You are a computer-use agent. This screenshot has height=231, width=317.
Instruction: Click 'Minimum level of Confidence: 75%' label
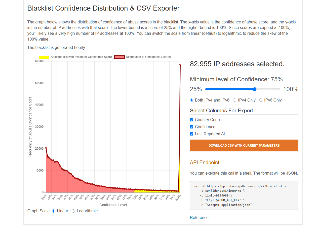(x=236, y=79)
